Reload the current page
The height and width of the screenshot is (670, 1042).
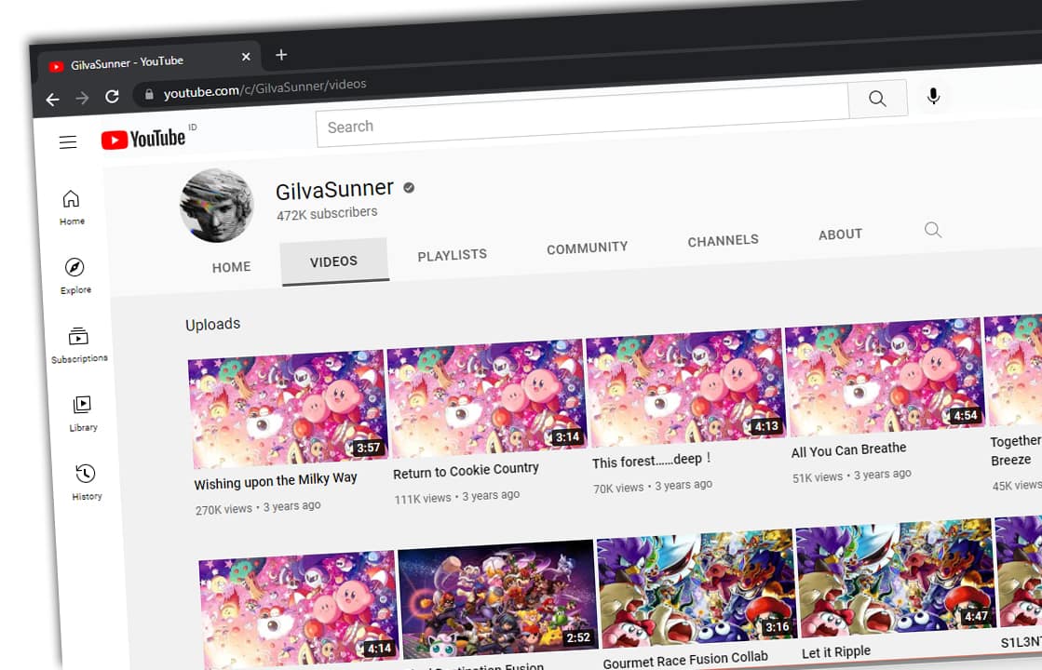(112, 96)
